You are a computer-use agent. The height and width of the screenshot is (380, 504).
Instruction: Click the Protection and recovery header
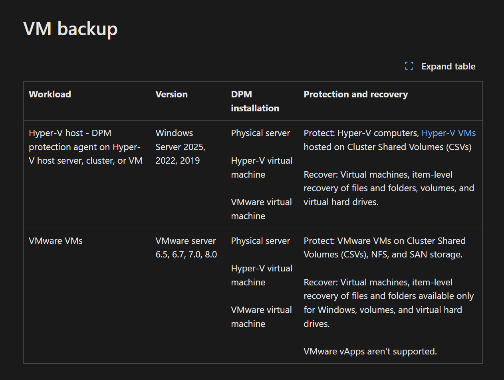click(355, 94)
